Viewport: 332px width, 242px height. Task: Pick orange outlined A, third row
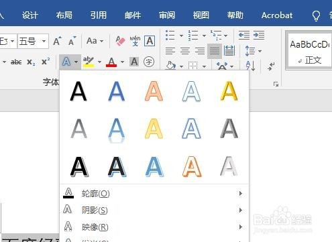(192, 167)
